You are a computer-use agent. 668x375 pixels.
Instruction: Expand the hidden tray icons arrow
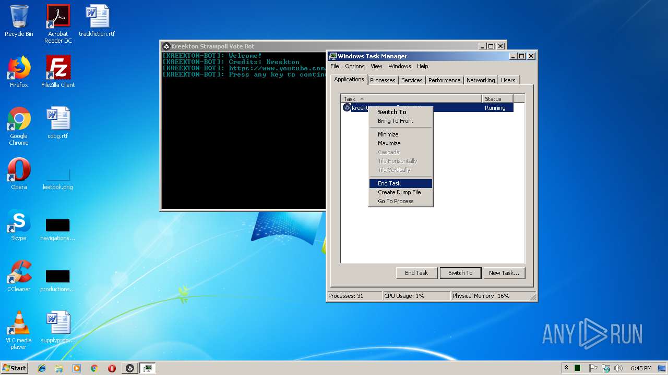(566, 368)
